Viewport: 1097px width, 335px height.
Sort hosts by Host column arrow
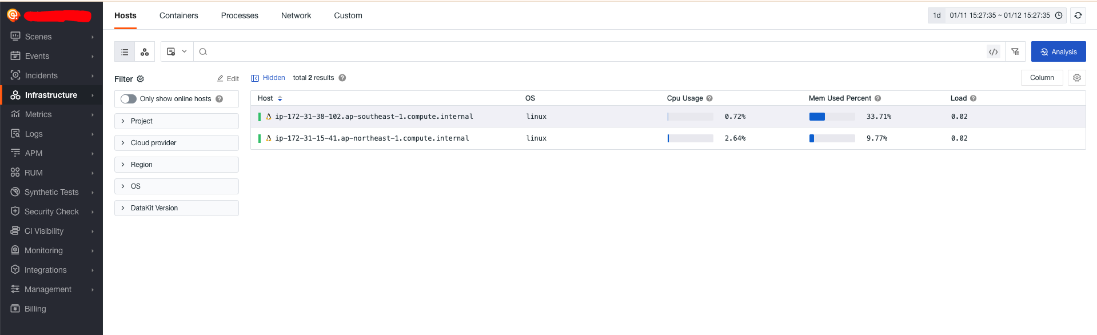[280, 99]
